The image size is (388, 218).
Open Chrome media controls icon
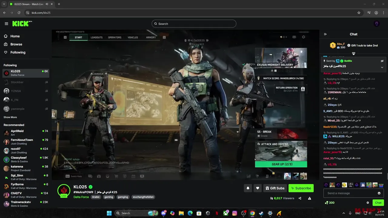tap(369, 13)
